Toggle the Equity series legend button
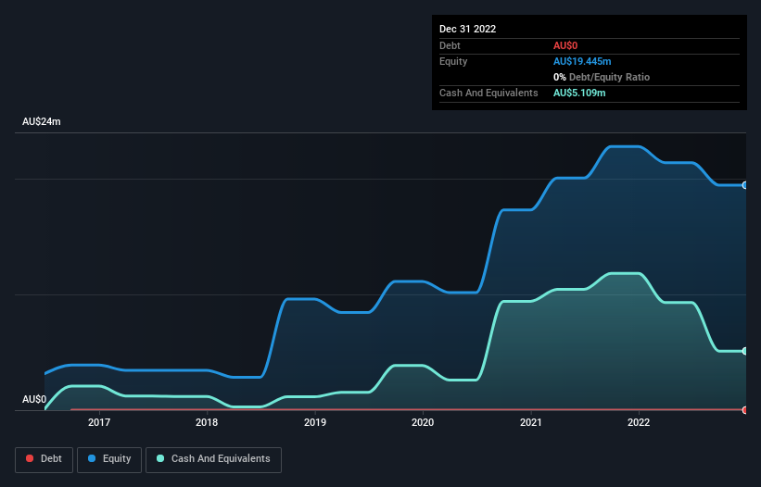The image size is (761, 487). click(x=109, y=459)
